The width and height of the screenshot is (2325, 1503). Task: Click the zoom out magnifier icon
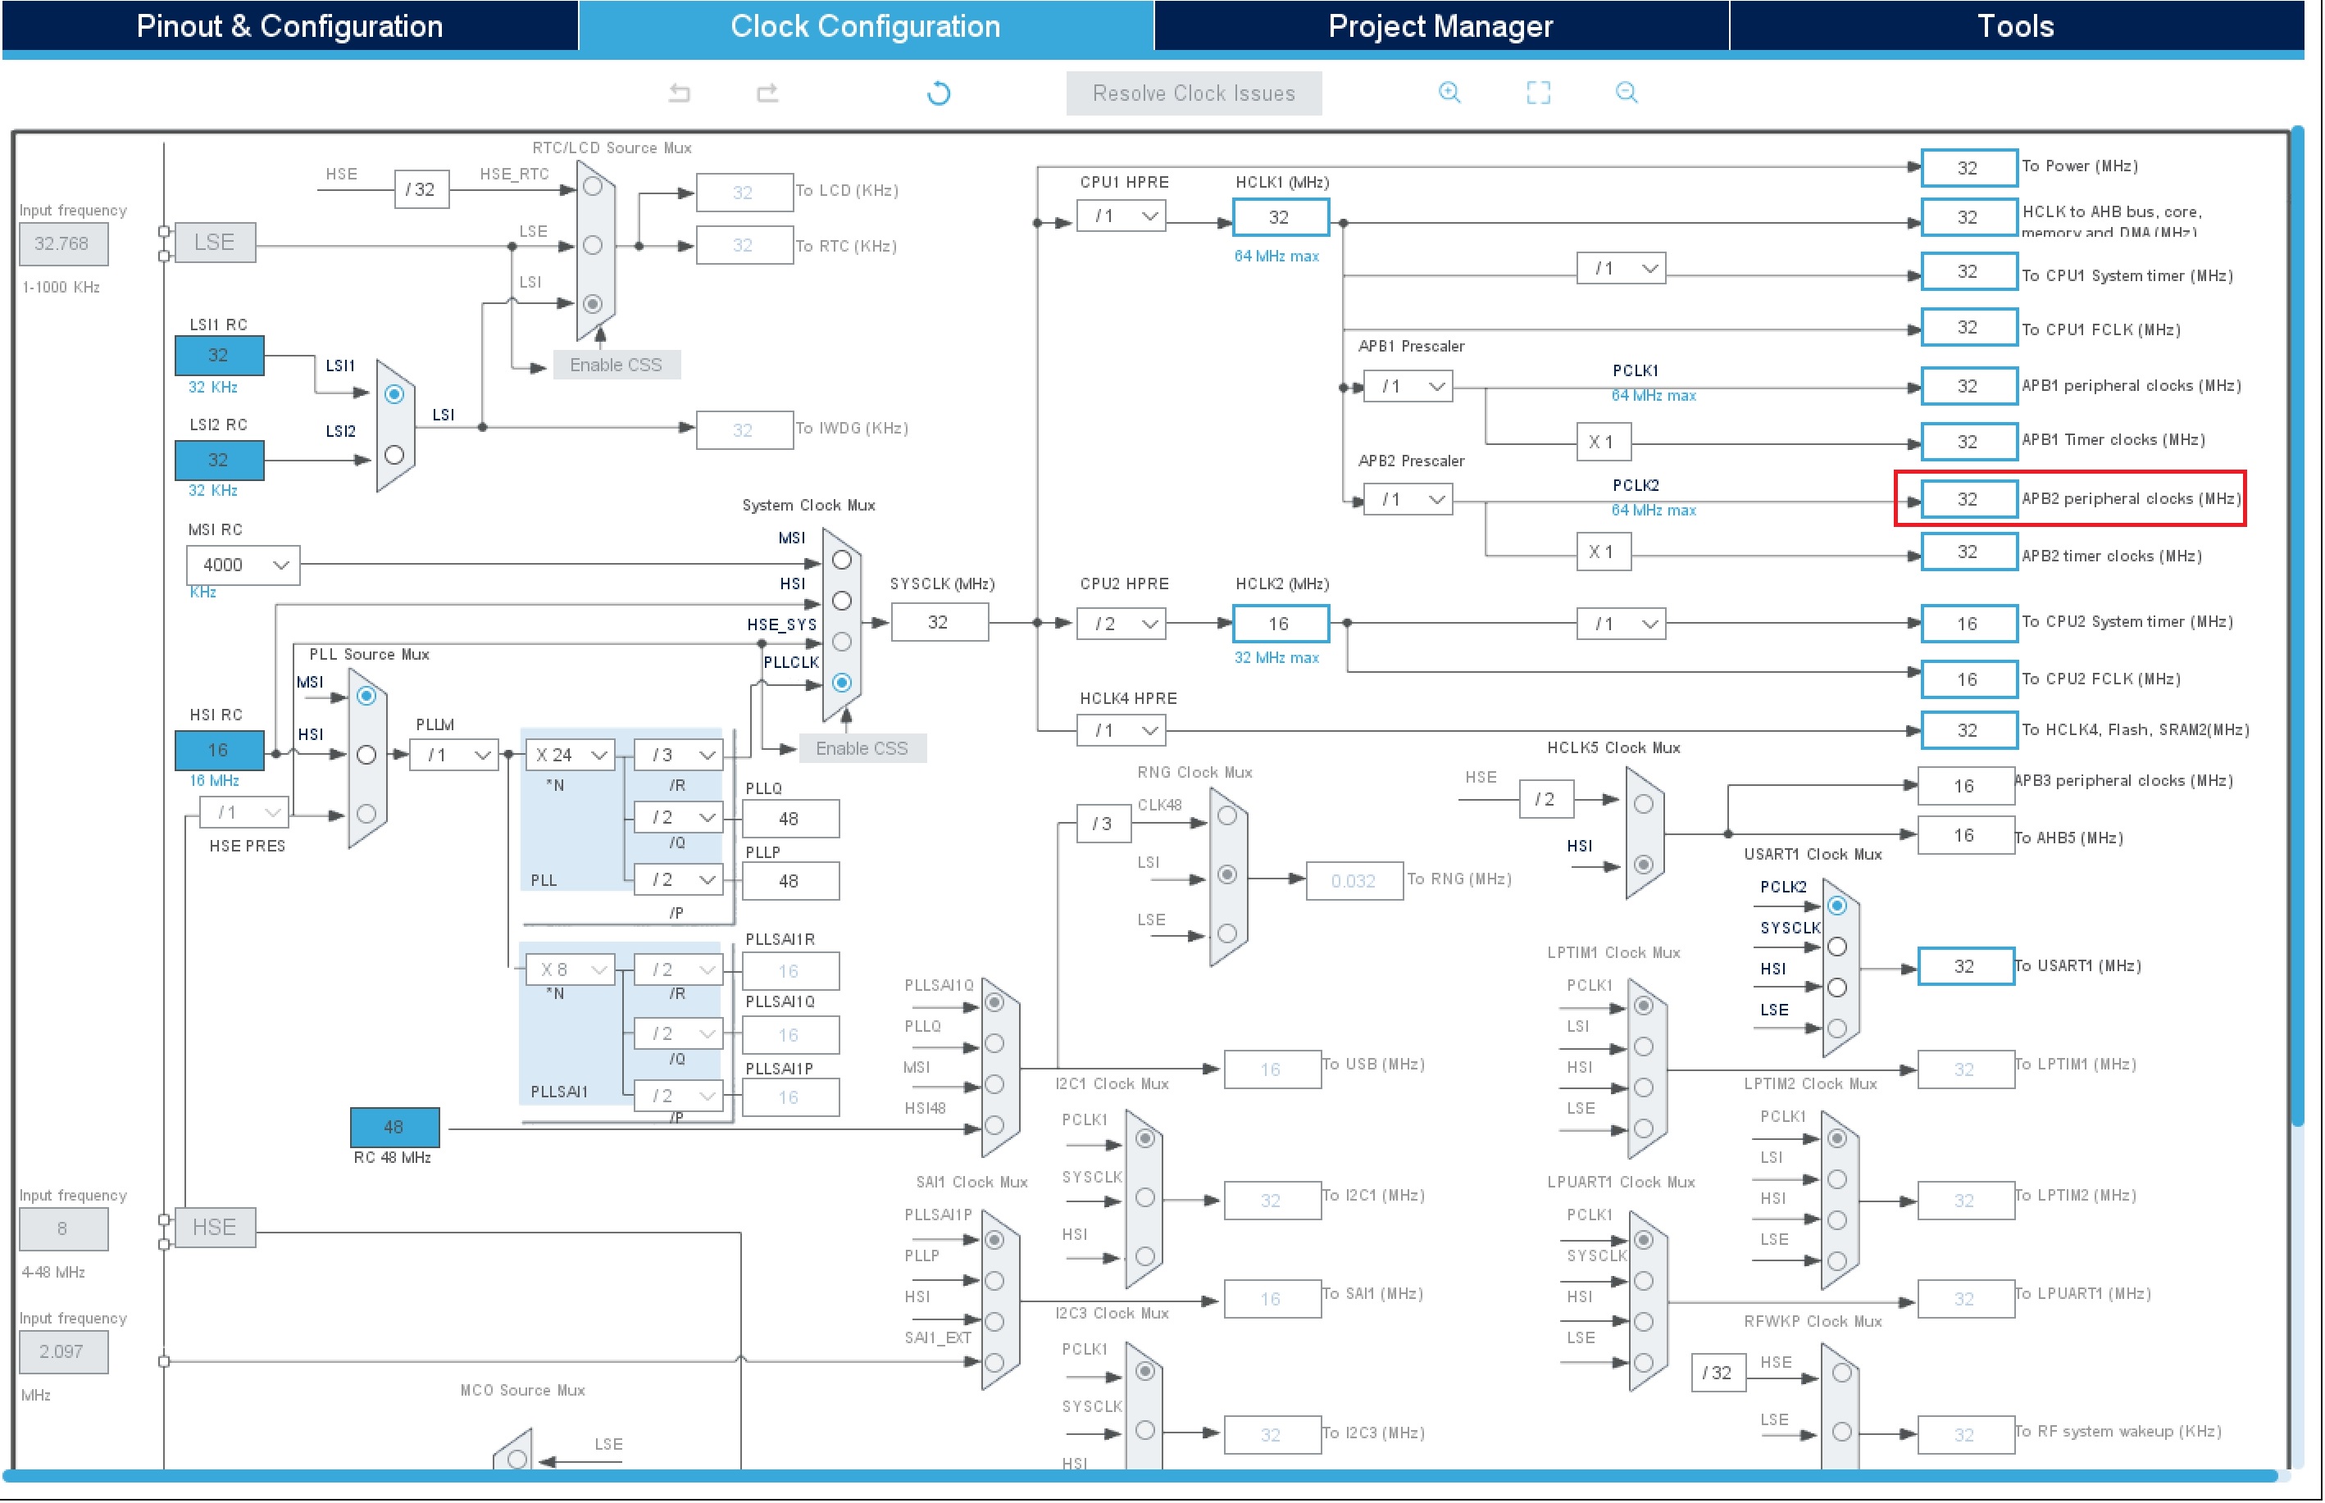pyautogui.click(x=1627, y=93)
